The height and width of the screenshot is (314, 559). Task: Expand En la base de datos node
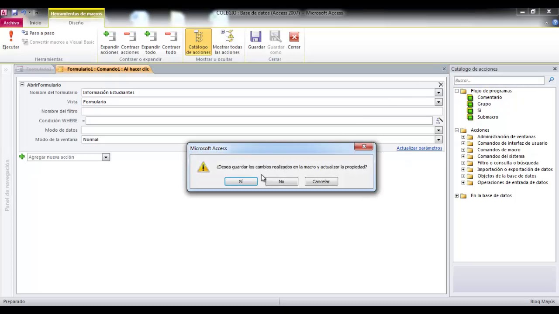pyautogui.click(x=457, y=195)
